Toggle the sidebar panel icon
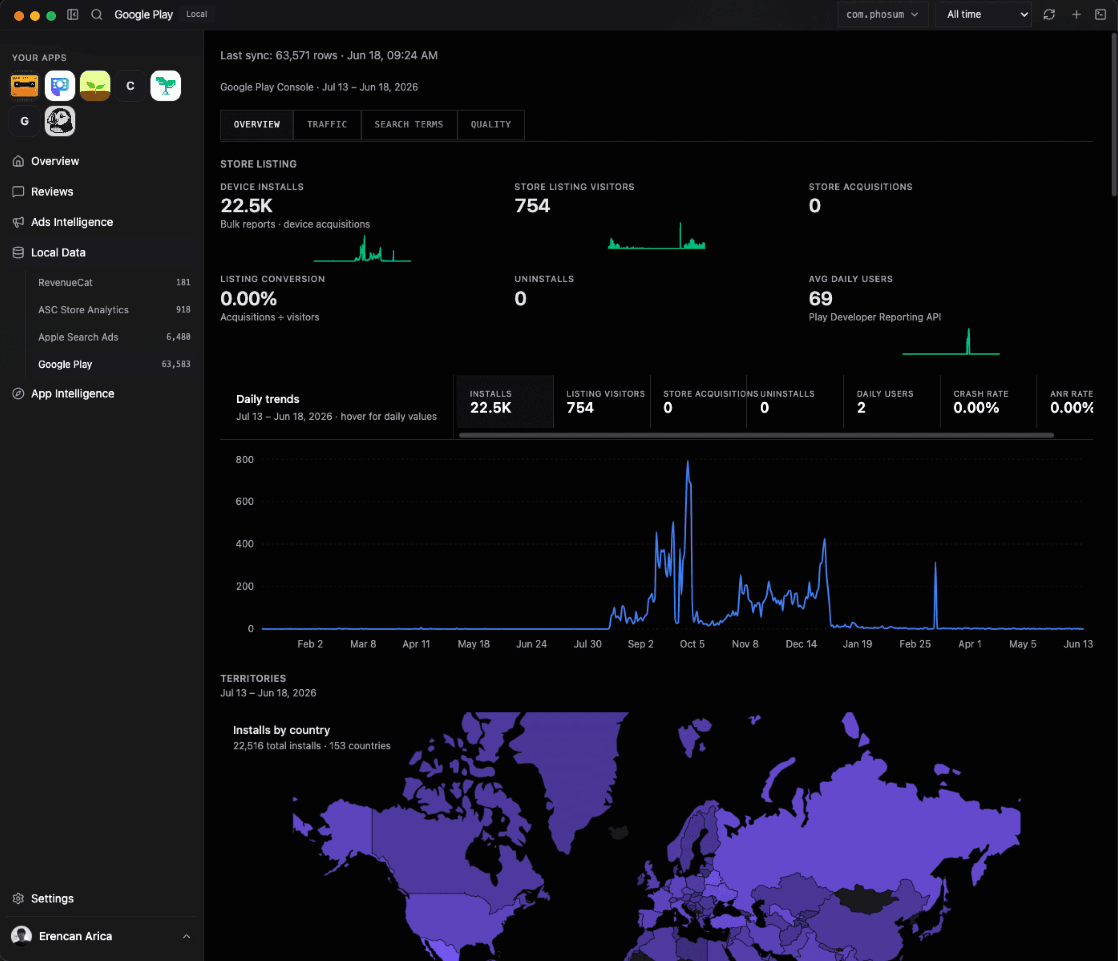Viewport: 1118px width, 961px height. click(x=73, y=14)
